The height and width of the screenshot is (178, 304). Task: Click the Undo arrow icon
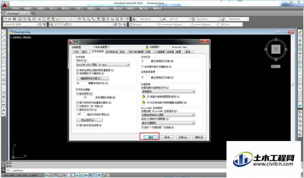[x=64, y=19]
